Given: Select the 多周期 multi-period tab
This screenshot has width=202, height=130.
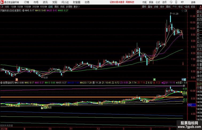Looking at the screenshot, I should click(x=69, y=7).
